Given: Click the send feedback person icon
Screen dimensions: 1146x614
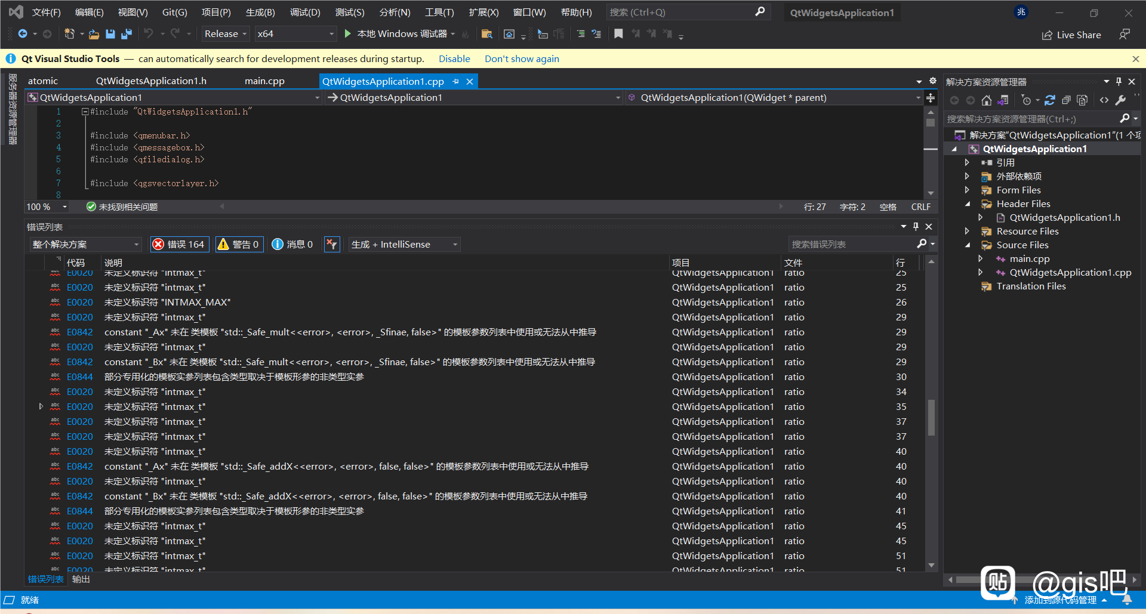Looking at the screenshot, I should click(1125, 35).
